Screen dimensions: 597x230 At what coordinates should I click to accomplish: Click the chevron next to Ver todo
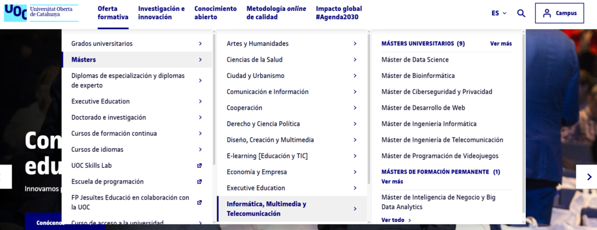click(410, 220)
